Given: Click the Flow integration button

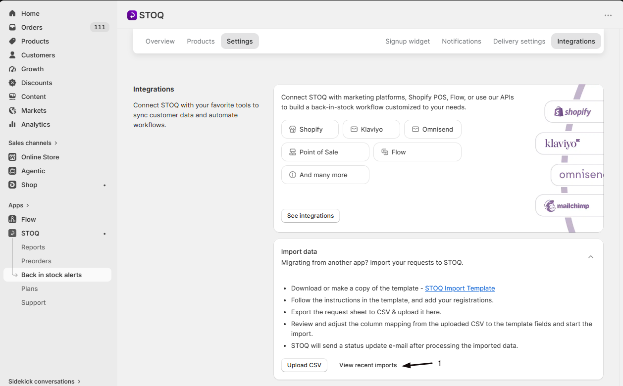Looking at the screenshot, I should pos(417,152).
